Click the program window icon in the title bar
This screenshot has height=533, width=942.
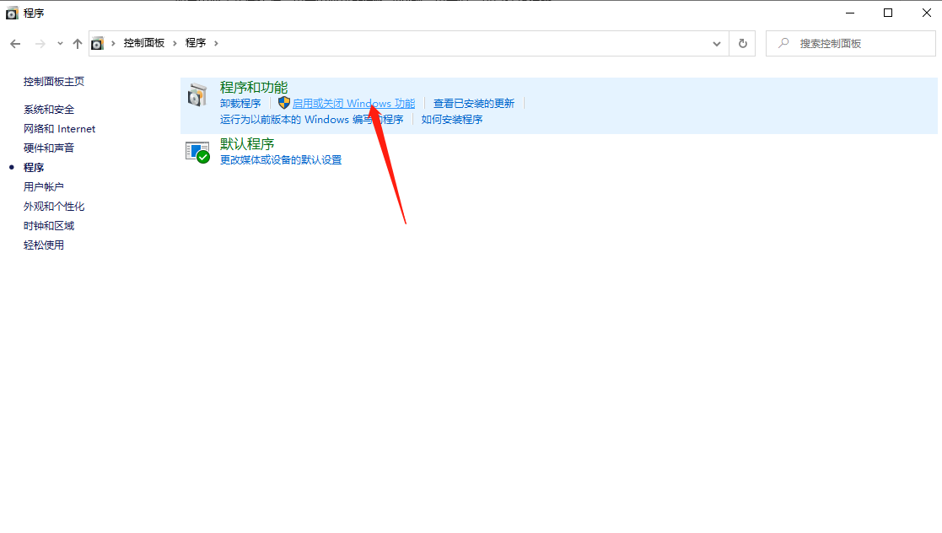pos(11,13)
